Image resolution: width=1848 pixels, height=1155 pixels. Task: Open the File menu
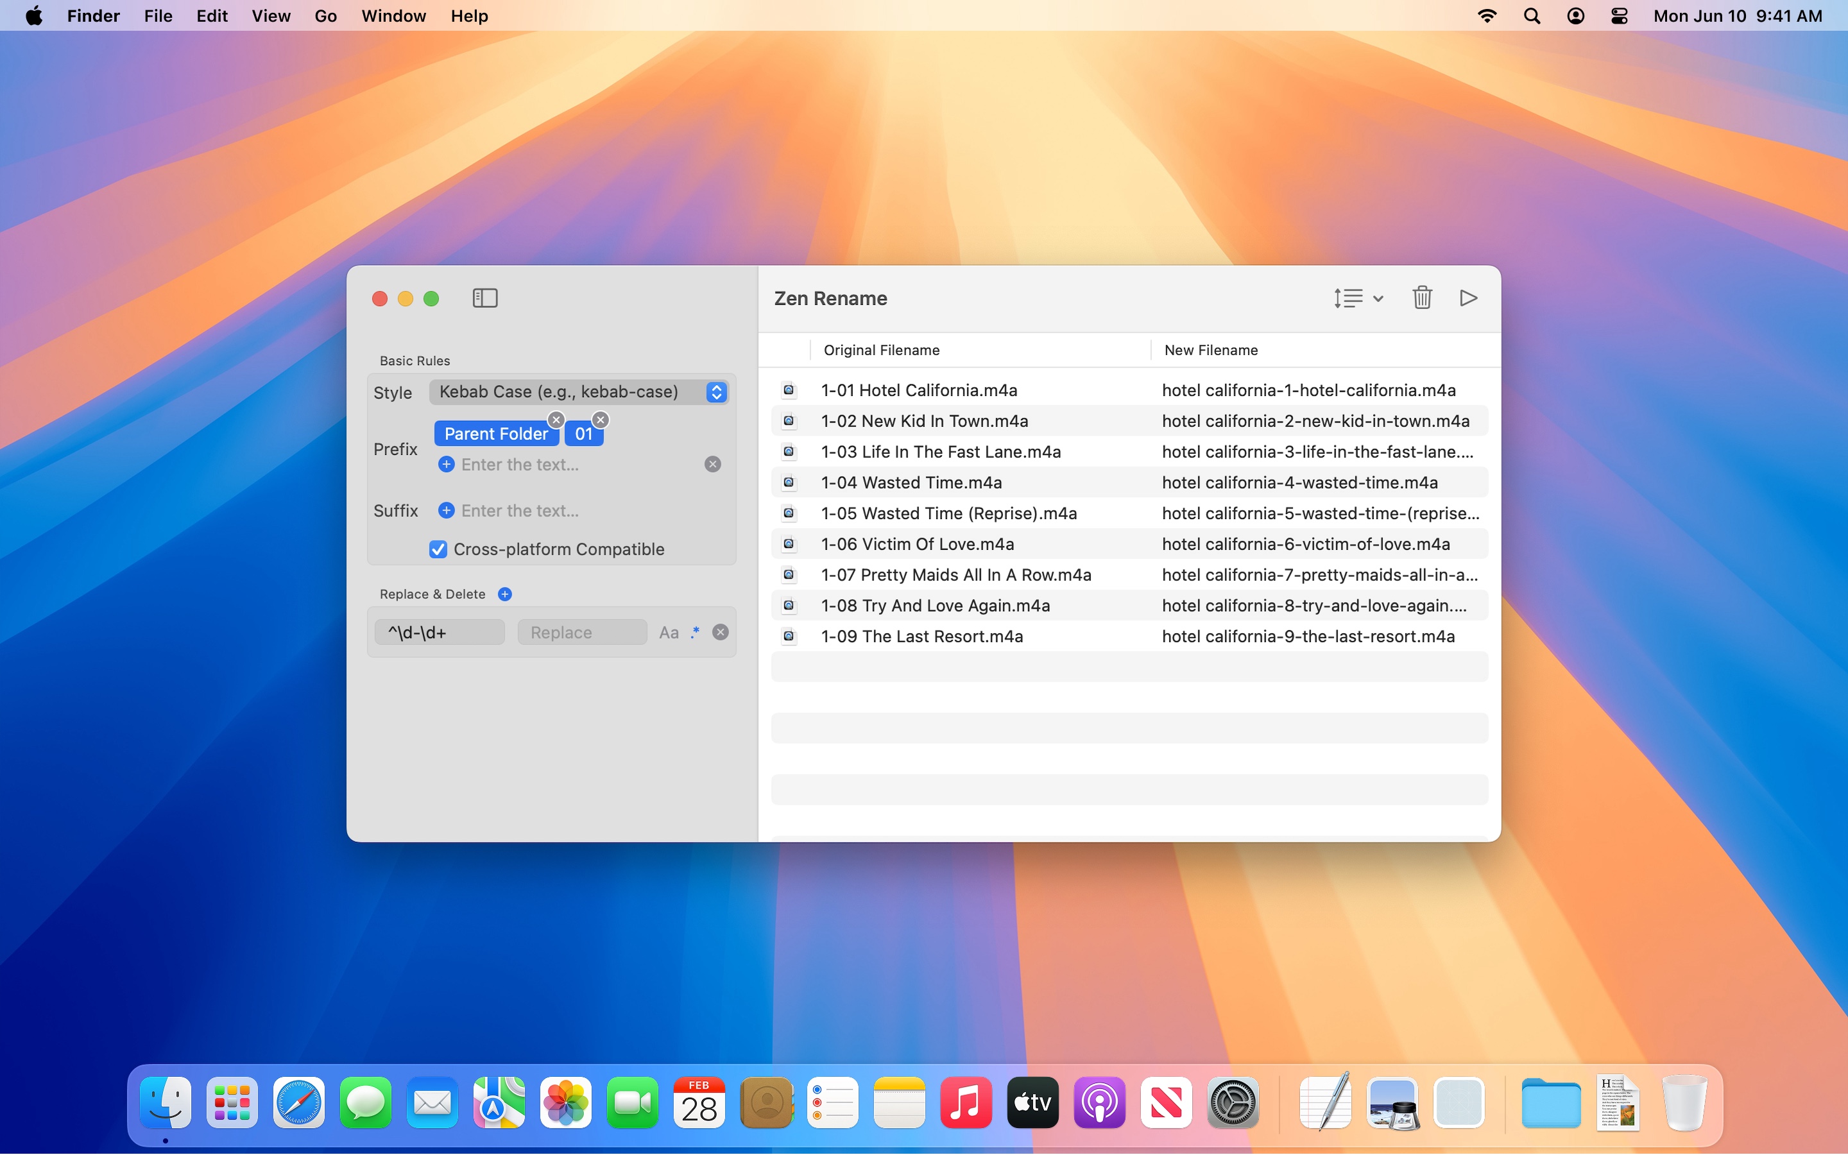click(x=158, y=16)
